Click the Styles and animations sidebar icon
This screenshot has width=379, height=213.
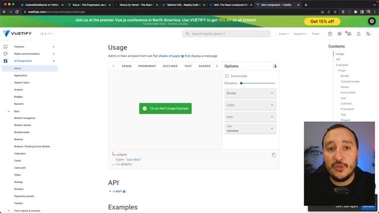pos(5,54)
